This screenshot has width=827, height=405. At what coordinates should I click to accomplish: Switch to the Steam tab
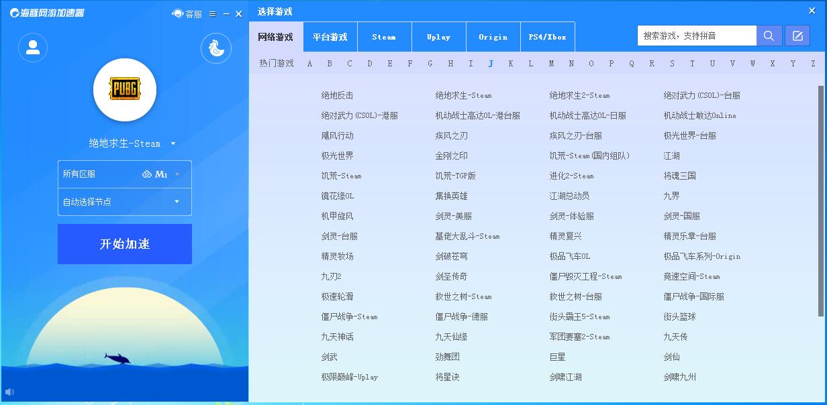point(384,36)
